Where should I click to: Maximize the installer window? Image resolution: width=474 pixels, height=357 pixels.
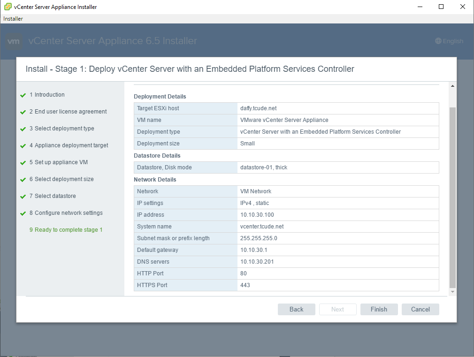click(x=441, y=7)
